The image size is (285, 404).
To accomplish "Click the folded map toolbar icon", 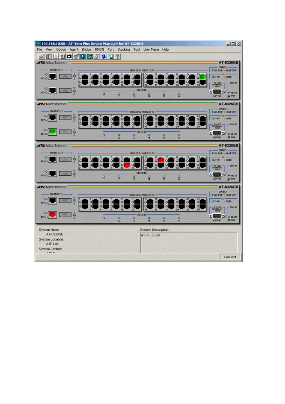I will 97,57.
